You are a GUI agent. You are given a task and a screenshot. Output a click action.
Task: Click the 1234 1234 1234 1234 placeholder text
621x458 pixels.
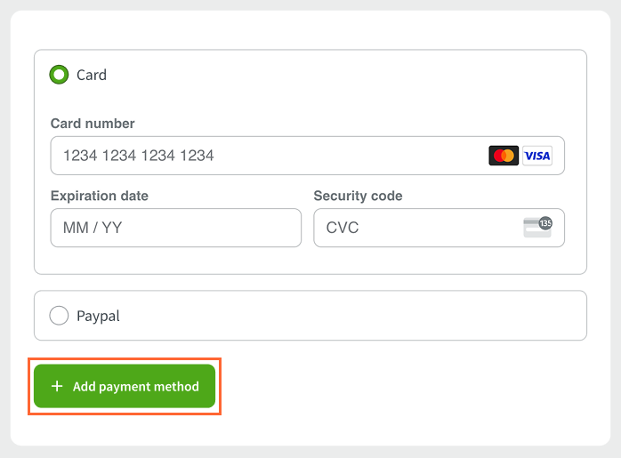pos(139,156)
